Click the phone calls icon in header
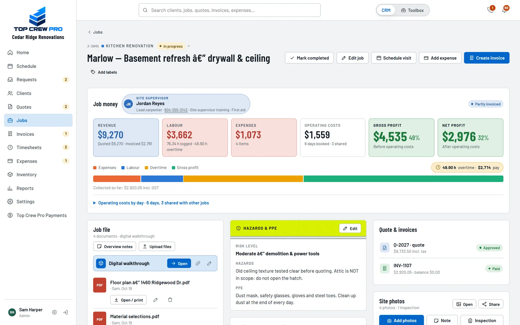520x325 pixels. click(490, 10)
